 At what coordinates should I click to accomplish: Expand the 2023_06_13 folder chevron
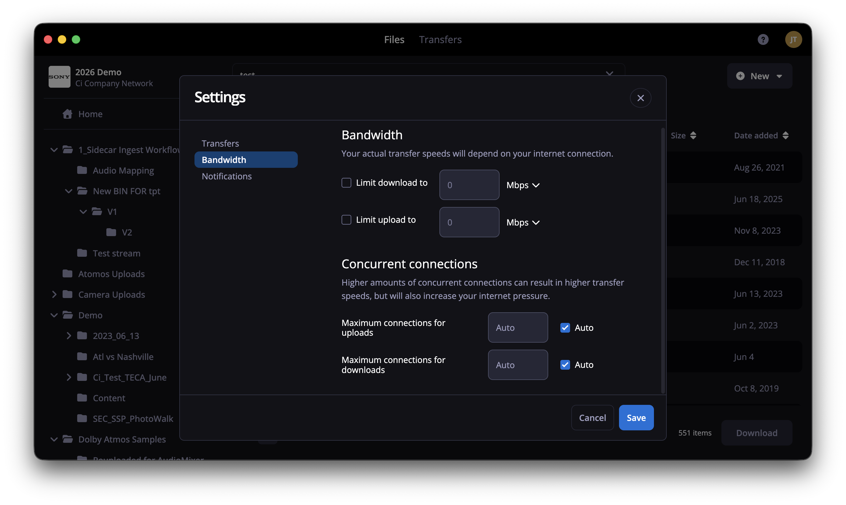(x=68, y=336)
